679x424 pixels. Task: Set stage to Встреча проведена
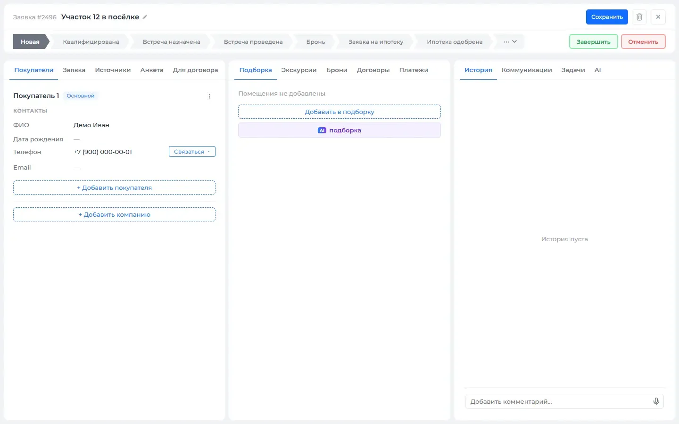click(x=253, y=42)
